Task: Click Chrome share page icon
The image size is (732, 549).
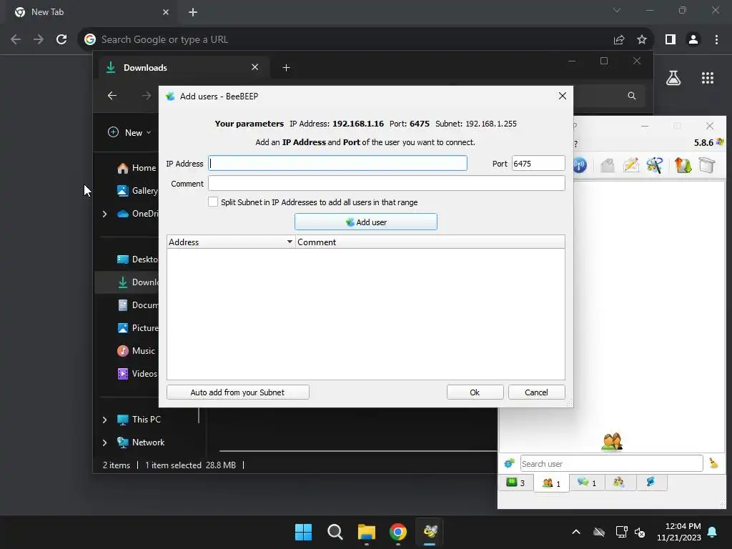Action: pos(619,40)
